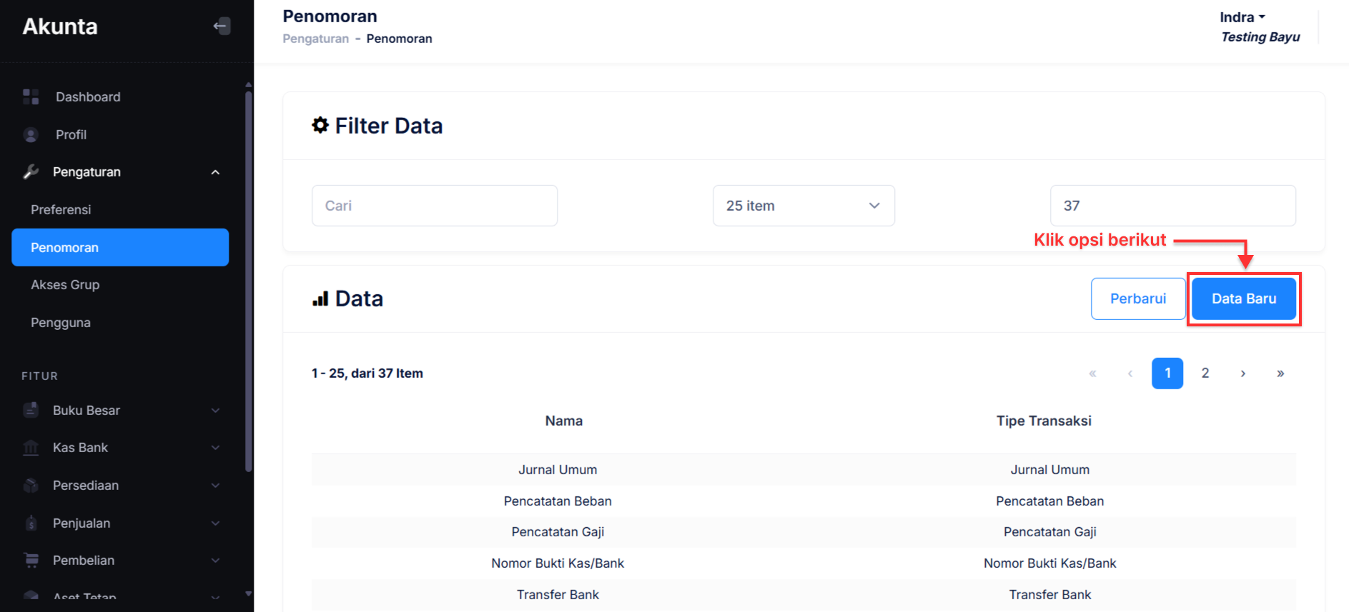Click the Penjualan sales icon

(31, 523)
